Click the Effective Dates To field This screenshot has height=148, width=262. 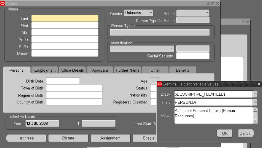[99, 123]
